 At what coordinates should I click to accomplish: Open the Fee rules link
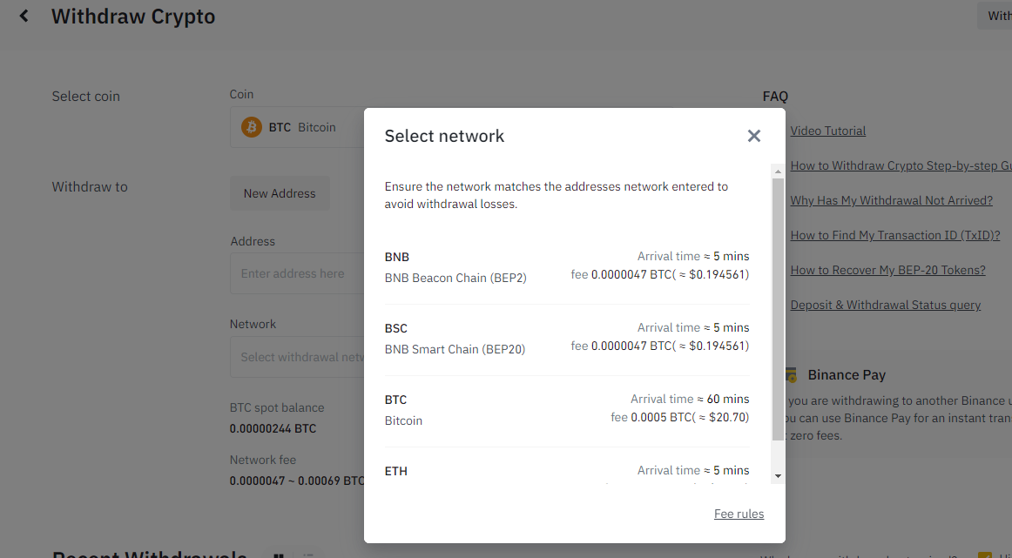(739, 514)
